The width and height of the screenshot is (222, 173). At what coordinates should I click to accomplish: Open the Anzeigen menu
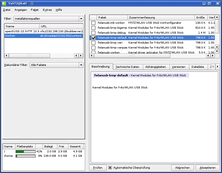21,10
